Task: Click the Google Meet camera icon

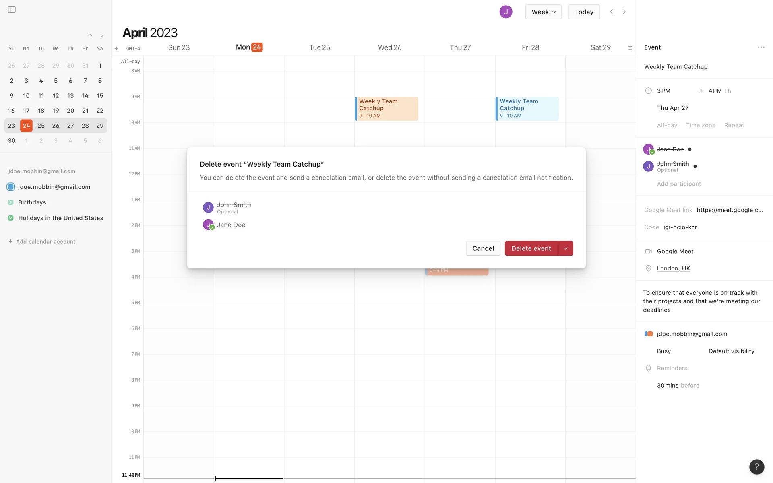Action: point(648,251)
